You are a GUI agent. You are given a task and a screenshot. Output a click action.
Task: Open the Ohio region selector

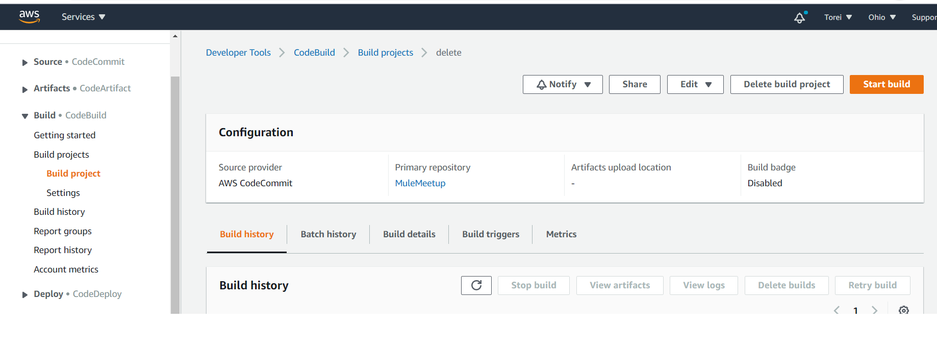coord(881,17)
